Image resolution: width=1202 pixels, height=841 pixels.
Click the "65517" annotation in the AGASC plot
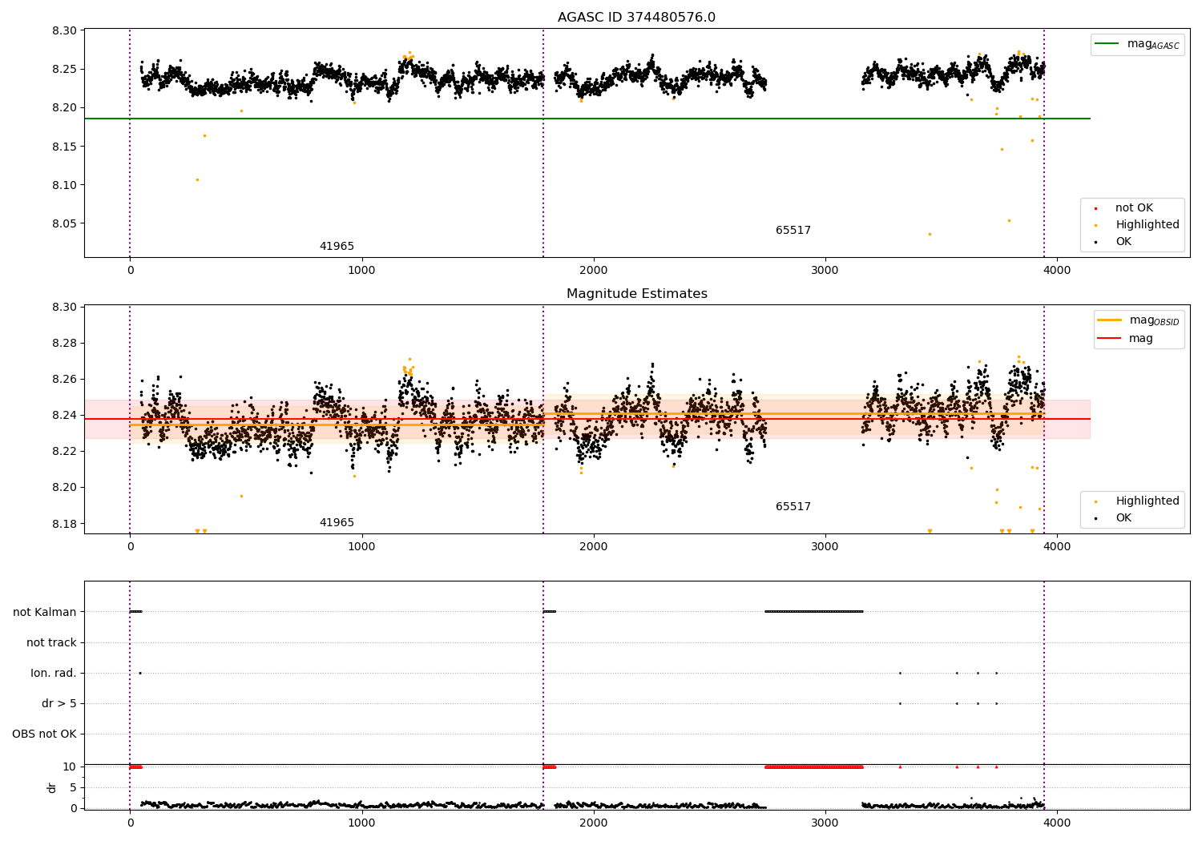pyautogui.click(x=793, y=231)
